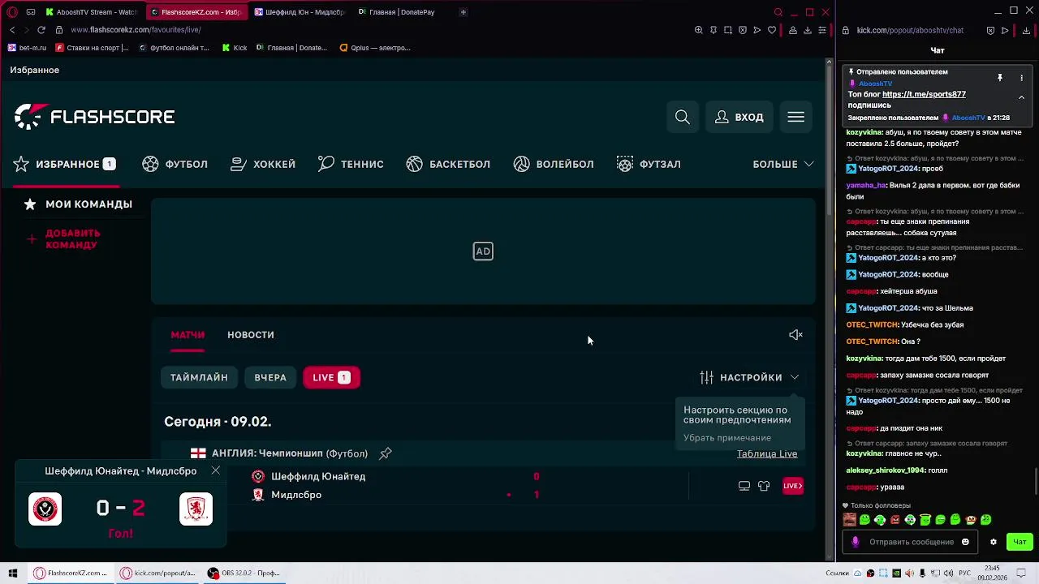Collapse the pinned message chevron
The width and height of the screenshot is (1039, 584).
pos(1022,97)
